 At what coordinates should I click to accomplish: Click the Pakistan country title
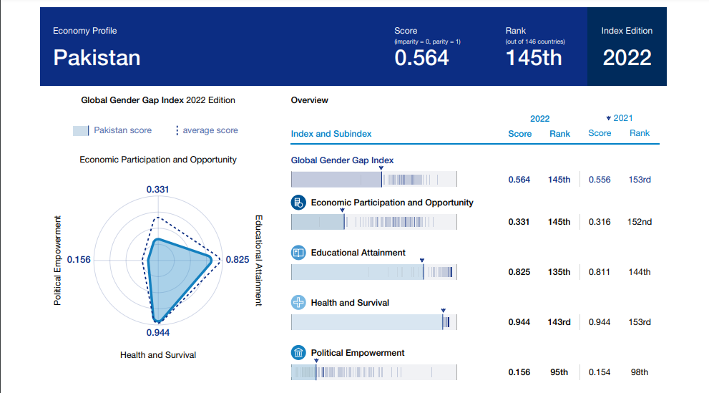[97, 58]
